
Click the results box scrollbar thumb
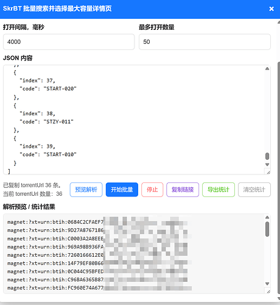(267, 229)
